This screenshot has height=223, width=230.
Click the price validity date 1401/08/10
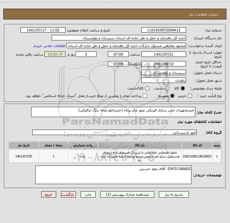click(x=164, y=64)
